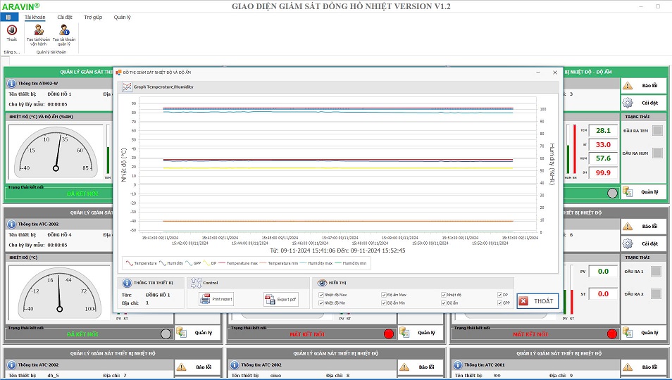The width and height of the screenshot is (672, 380).
Task: Click the Graph Temperature/Humidity chart icon
Action: [x=127, y=87]
